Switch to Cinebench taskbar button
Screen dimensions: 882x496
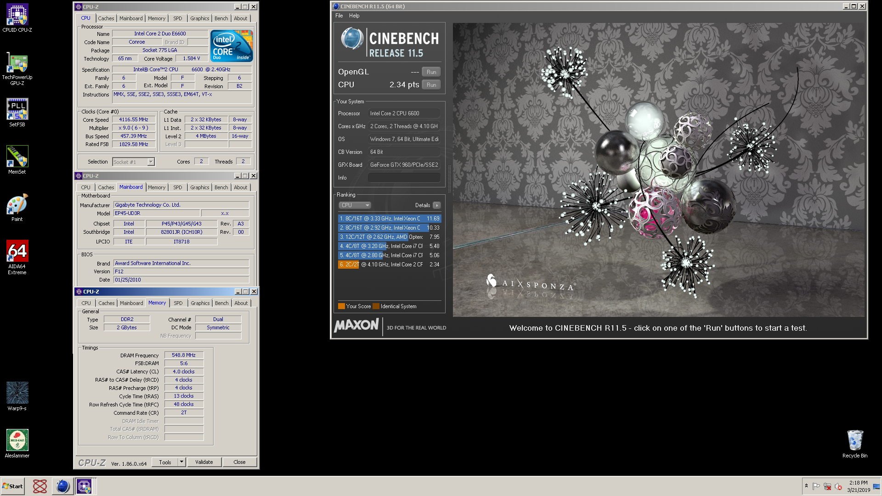point(62,486)
